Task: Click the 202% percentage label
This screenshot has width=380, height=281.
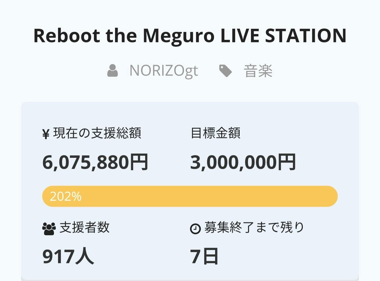Action: 66,196
